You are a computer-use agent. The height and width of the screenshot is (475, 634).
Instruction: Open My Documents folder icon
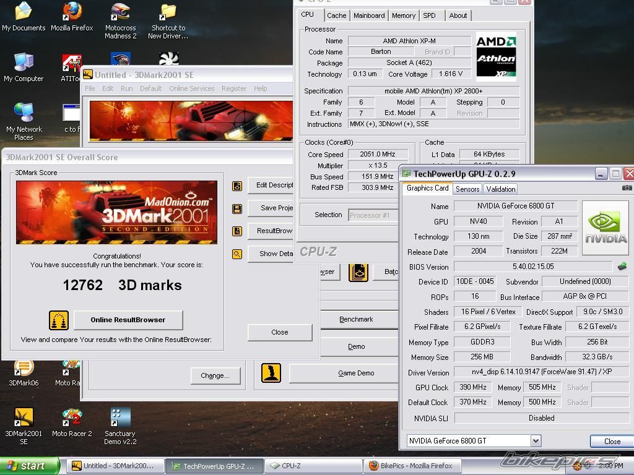[24, 12]
